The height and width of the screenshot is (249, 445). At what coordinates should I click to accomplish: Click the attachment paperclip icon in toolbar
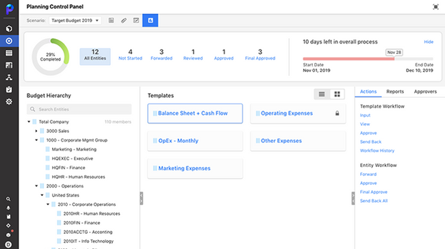[124, 21]
